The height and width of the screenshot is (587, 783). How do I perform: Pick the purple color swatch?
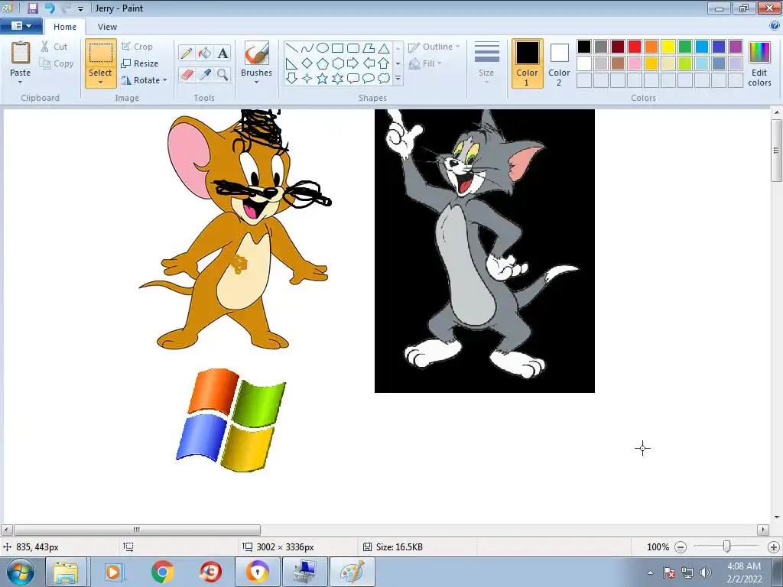coord(736,47)
